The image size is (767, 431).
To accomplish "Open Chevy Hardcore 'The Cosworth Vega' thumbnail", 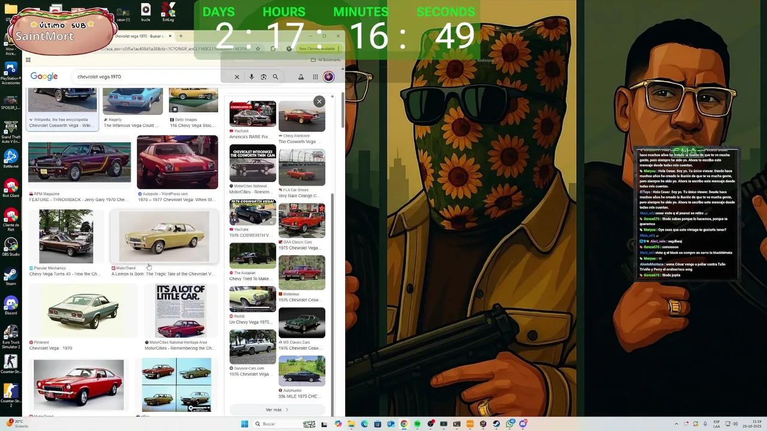I will [302, 116].
